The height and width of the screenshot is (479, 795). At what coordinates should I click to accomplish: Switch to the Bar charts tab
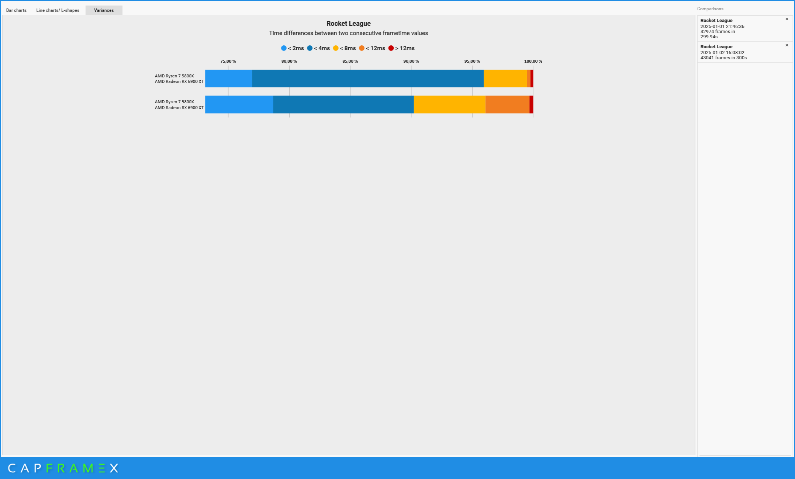coord(16,10)
